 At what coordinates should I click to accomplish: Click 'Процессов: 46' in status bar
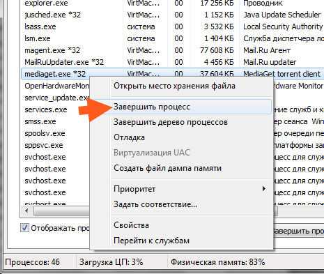click(32, 262)
